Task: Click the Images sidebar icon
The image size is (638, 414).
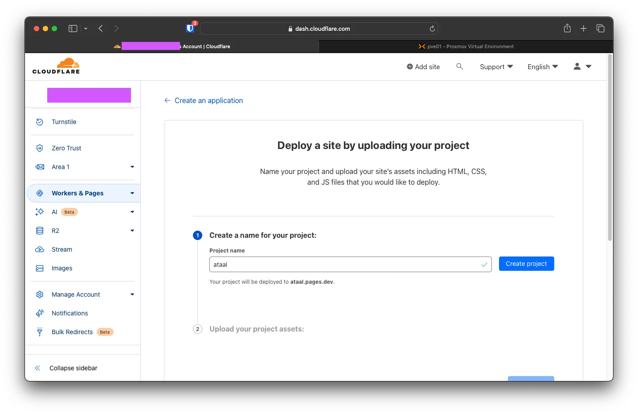Action: 40,268
